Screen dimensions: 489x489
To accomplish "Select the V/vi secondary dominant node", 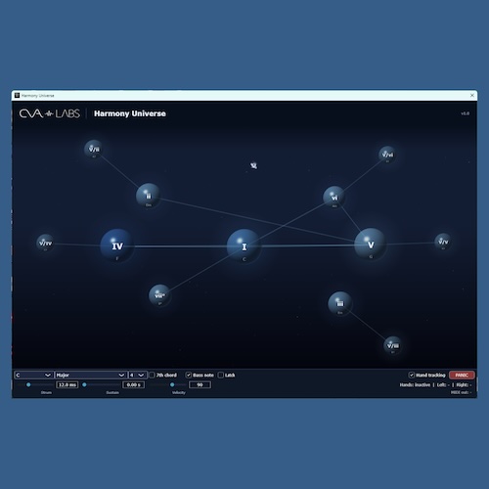I will coord(387,155).
